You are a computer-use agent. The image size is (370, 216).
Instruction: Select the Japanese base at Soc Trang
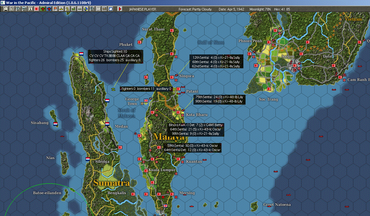269,89
